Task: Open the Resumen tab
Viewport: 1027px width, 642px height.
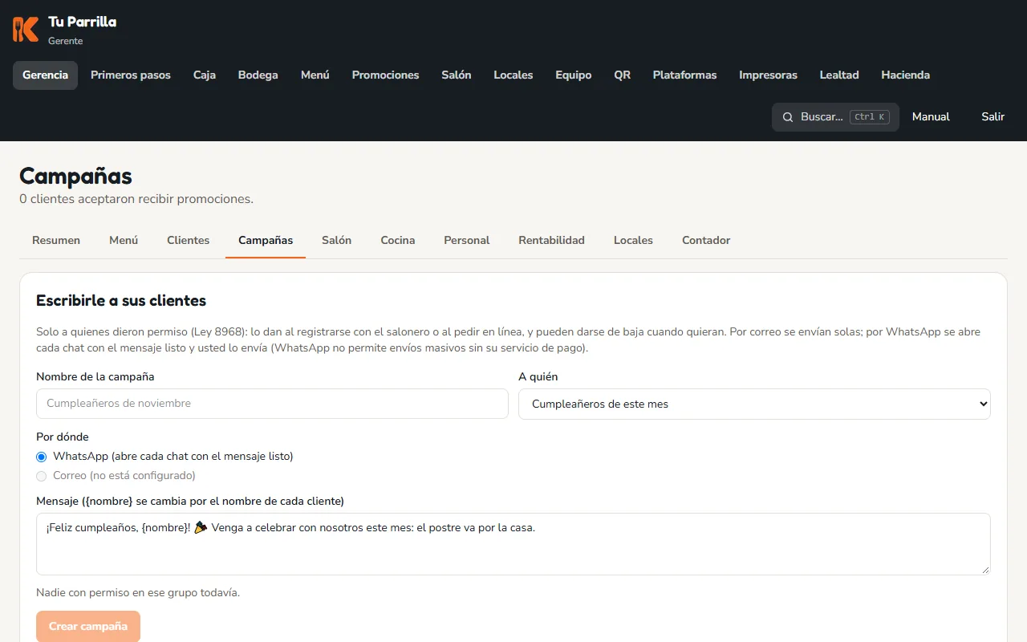Action: click(56, 240)
